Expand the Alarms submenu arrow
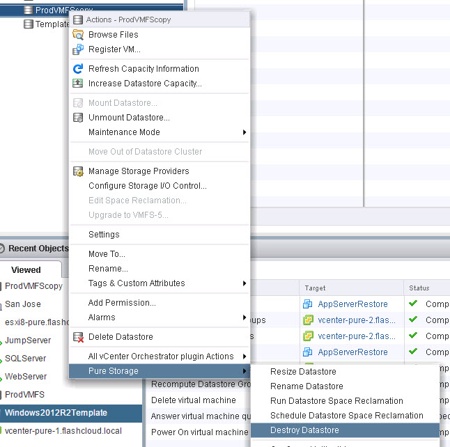Screen dimensions: 450x447 click(x=245, y=317)
